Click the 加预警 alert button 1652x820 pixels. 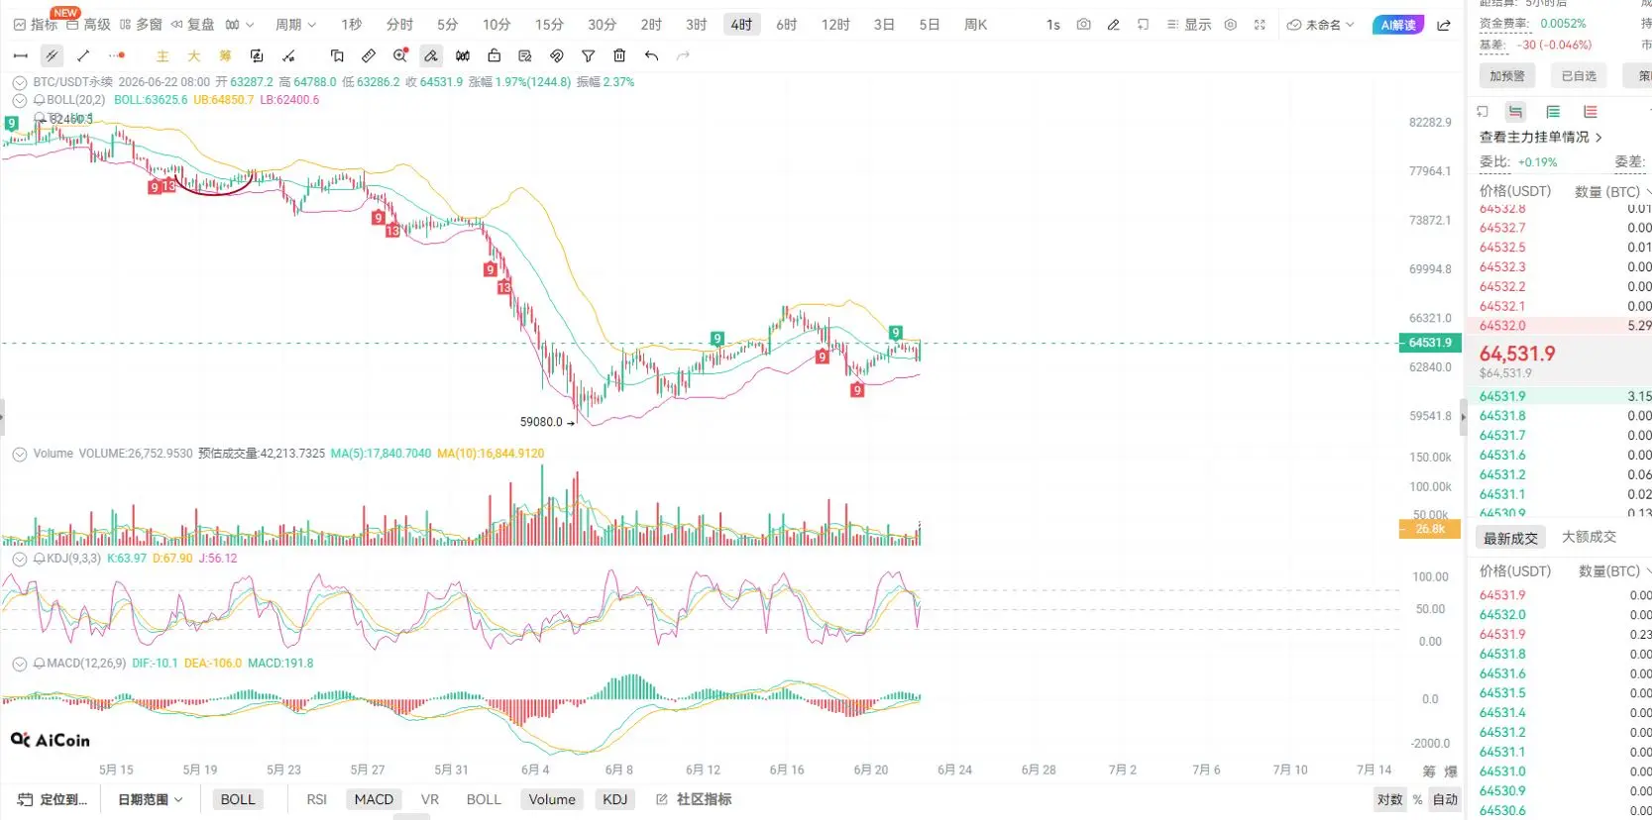tap(1507, 76)
